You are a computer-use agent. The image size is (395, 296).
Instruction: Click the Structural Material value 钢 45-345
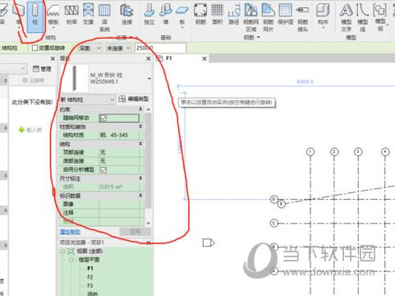pyautogui.click(x=119, y=135)
